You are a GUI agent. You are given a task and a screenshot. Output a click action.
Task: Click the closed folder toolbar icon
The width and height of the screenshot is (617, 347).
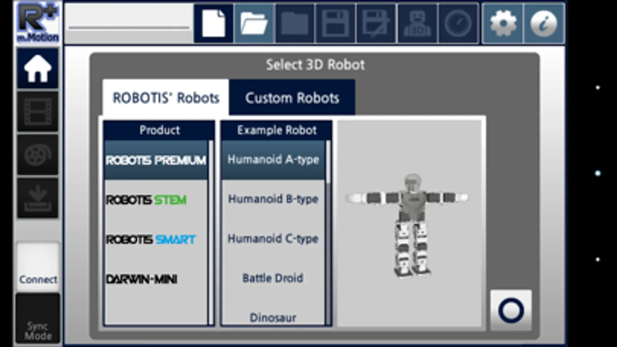point(295,24)
